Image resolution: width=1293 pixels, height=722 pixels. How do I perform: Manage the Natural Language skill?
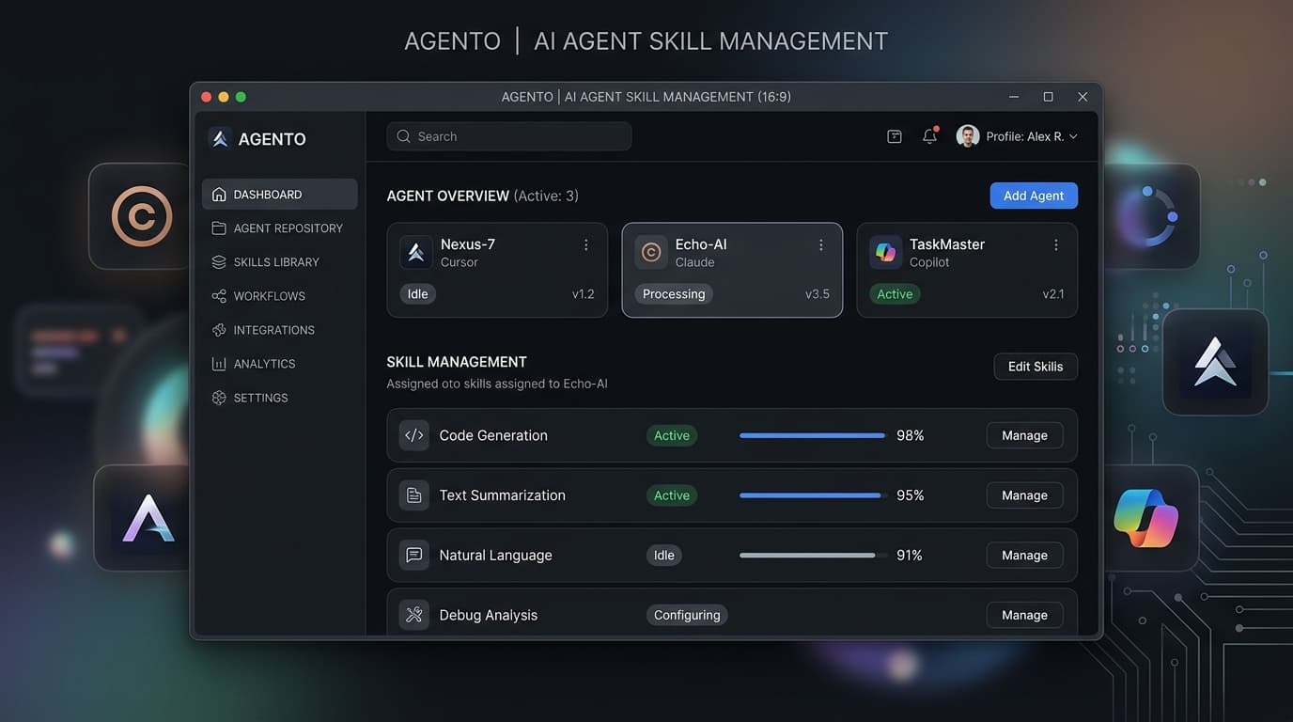coord(1024,556)
